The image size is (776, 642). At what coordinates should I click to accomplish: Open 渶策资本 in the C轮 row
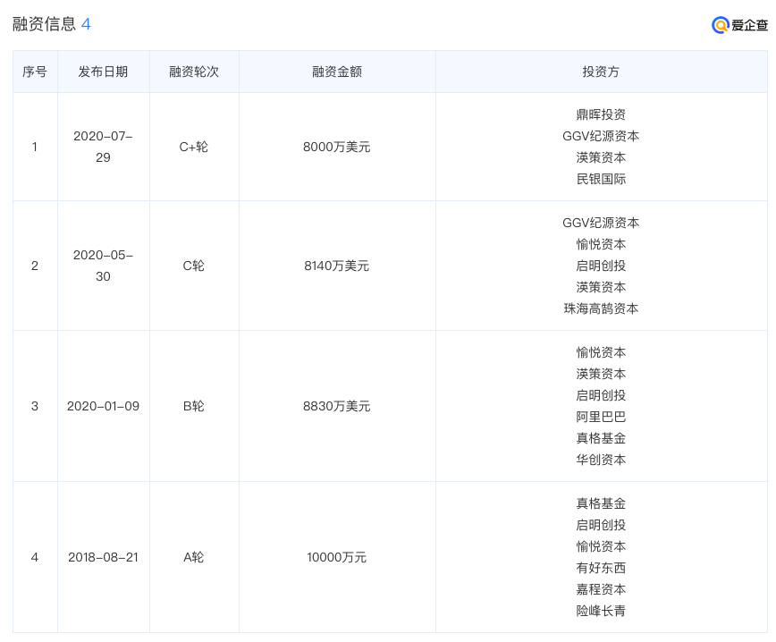(601, 287)
